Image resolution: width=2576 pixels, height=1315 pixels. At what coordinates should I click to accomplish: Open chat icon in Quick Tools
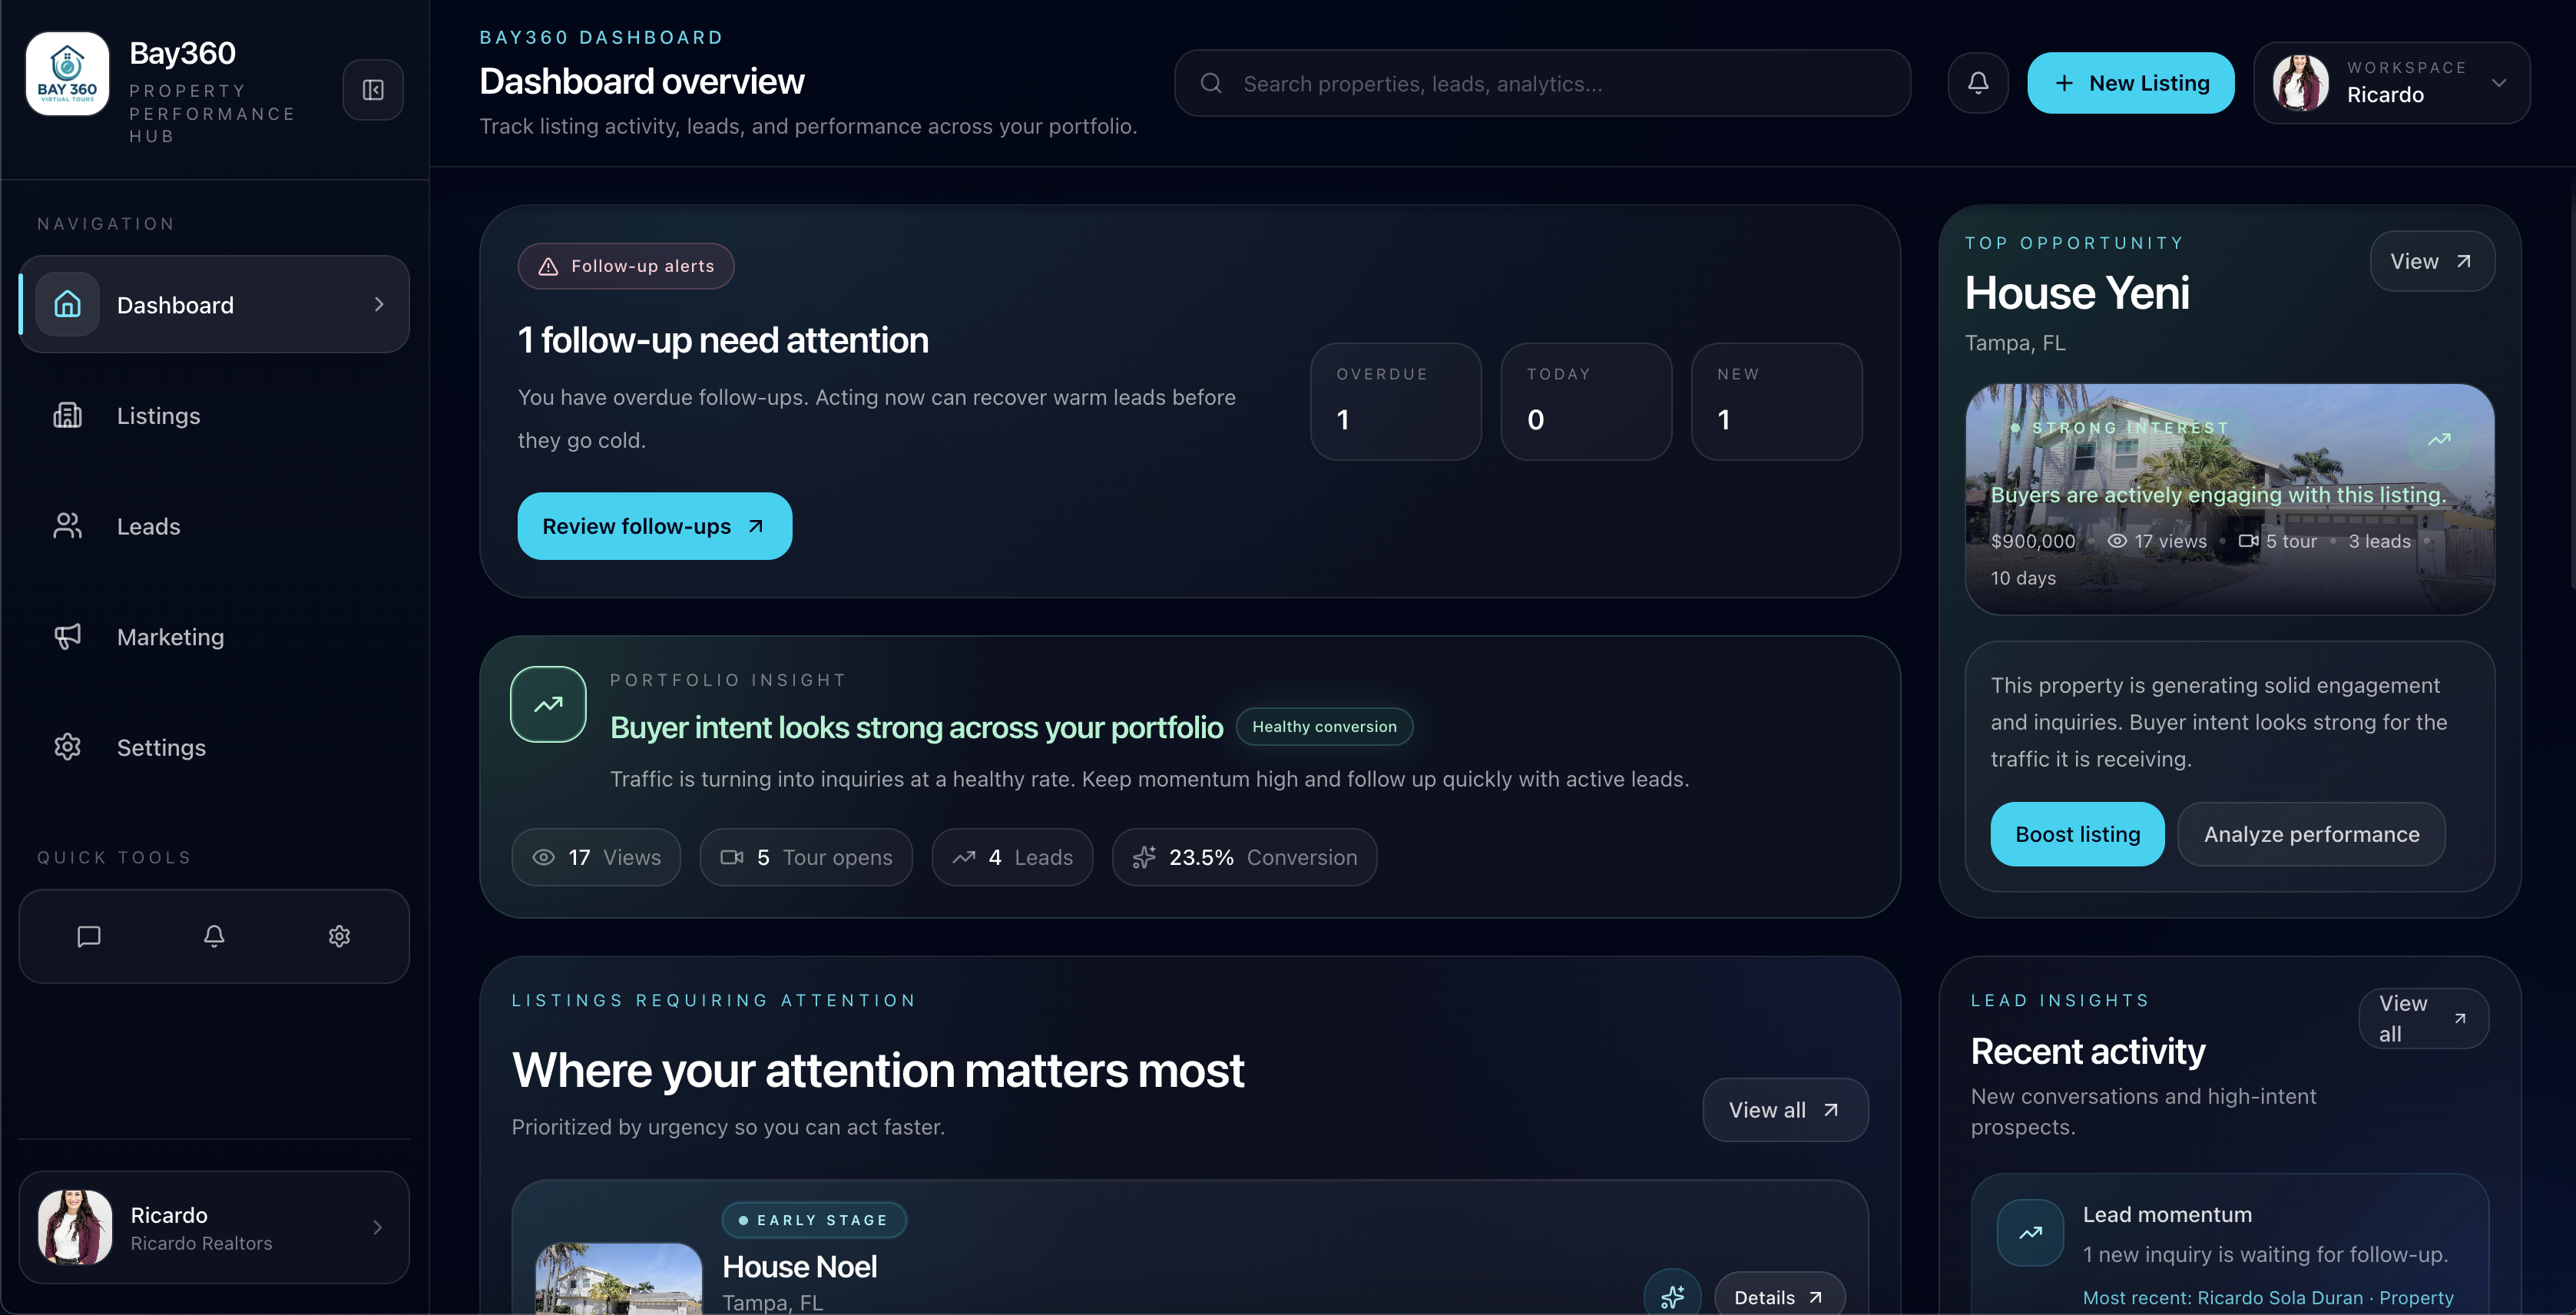coord(89,936)
